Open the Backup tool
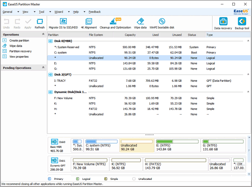 tap(242, 24)
